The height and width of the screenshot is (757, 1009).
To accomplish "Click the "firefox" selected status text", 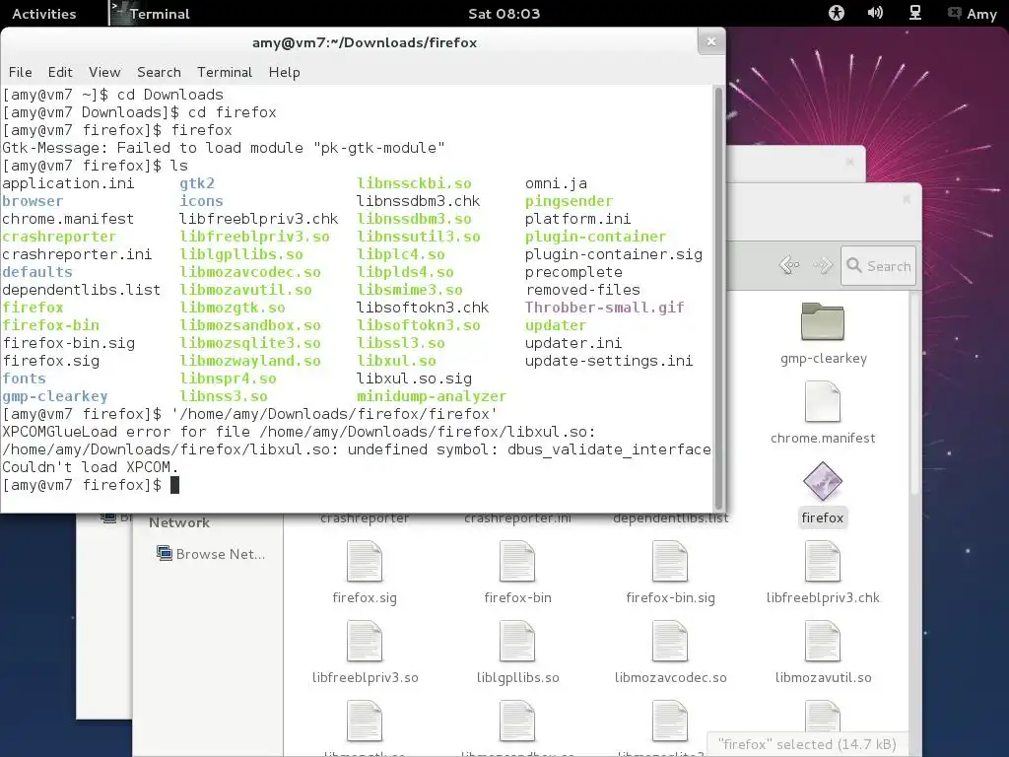I will pos(807,744).
